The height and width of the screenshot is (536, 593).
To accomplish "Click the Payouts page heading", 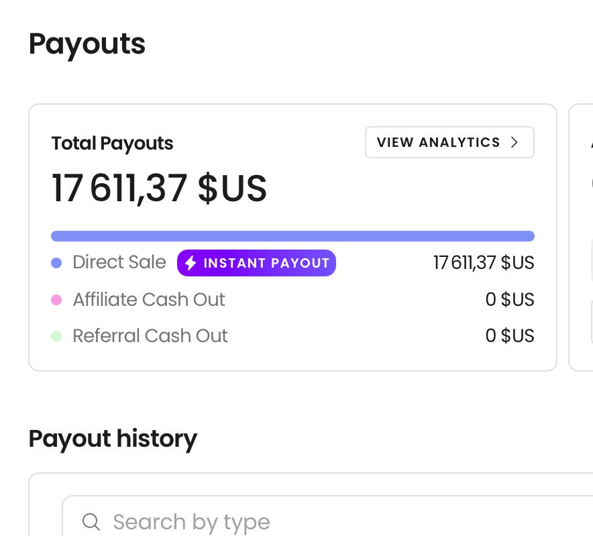I will (x=87, y=44).
